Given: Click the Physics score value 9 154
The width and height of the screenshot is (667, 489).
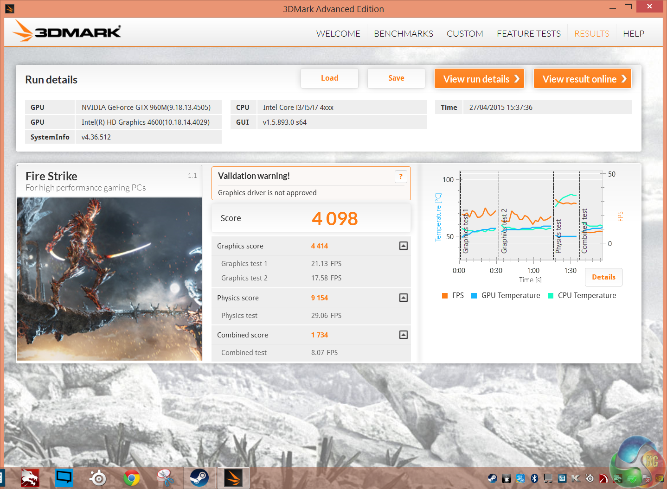Looking at the screenshot, I should (x=320, y=298).
